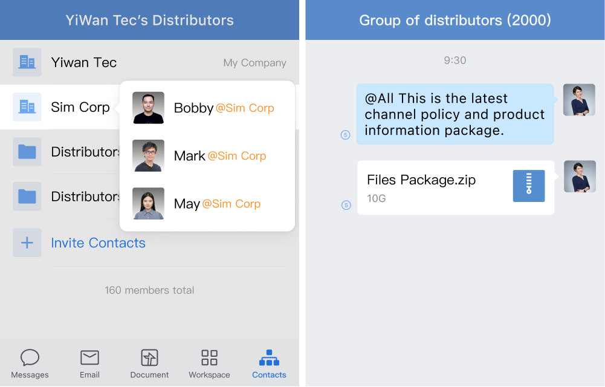Open Mark's profile photo
605x387 pixels.
point(148,155)
